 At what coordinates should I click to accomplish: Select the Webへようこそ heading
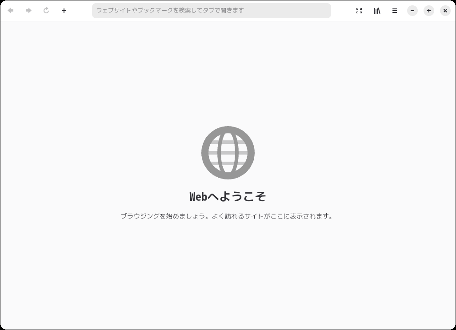pyautogui.click(x=228, y=196)
